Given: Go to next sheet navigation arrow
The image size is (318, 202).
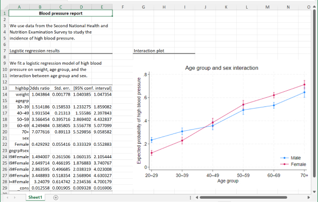Looking at the screenshot, I should pyautogui.click(x=15, y=197).
